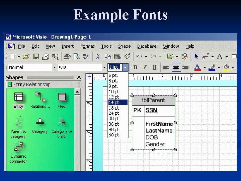The width and height of the screenshot is (241, 181).
Task: Click the Print Preview magnifier icon
Action: click(x=77, y=57)
